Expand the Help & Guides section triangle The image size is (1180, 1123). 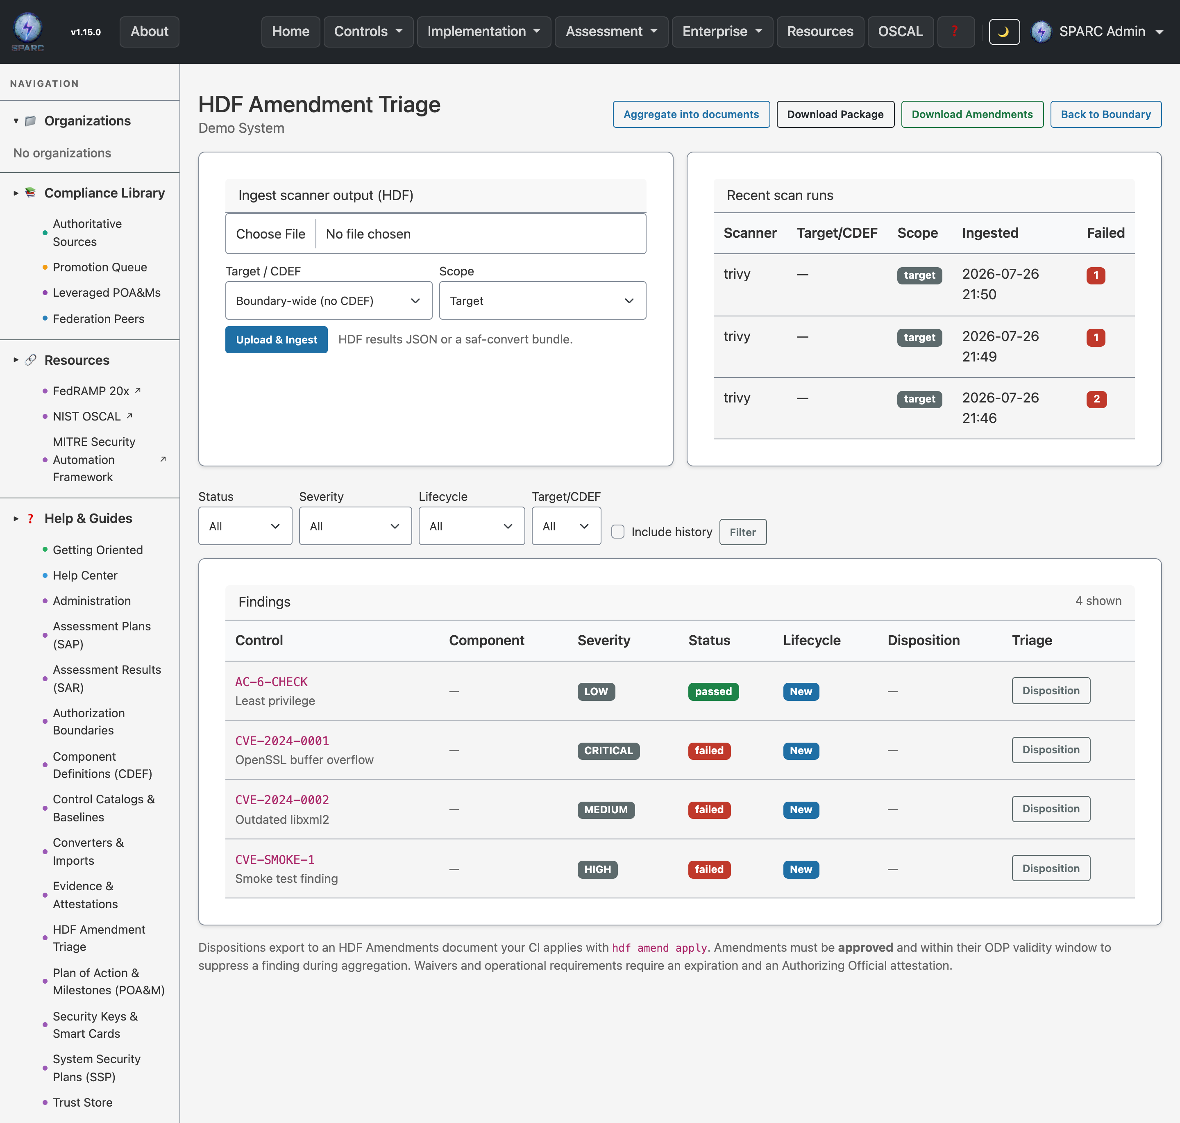coord(16,518)
